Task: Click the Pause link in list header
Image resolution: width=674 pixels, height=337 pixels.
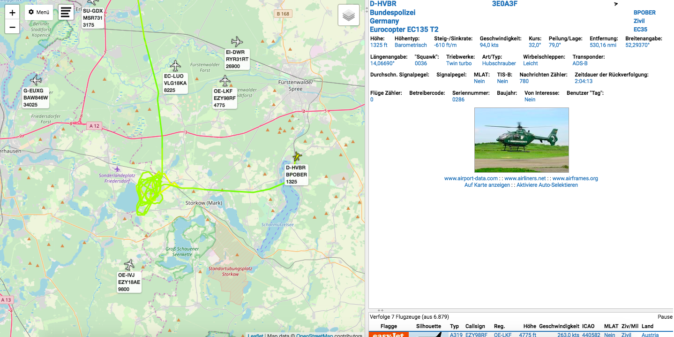Action: [x=665, y=317]
